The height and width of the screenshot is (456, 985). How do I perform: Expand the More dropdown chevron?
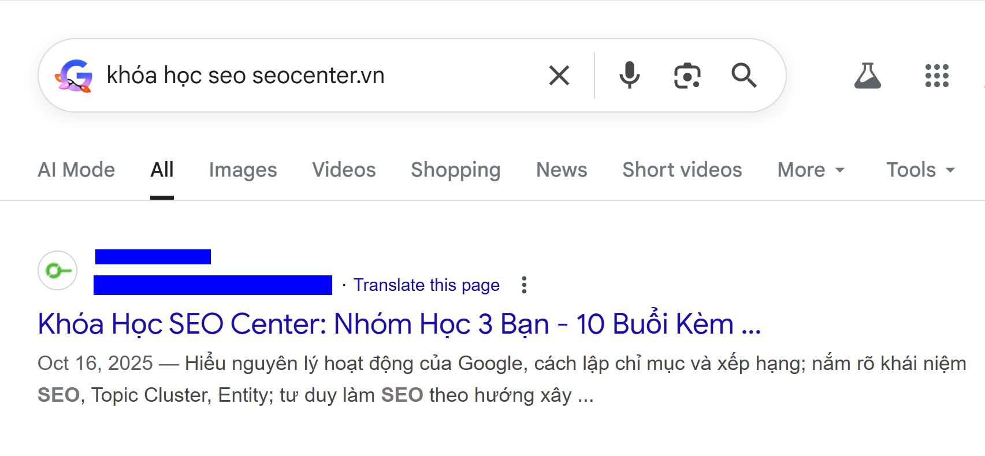coord(839,171)
